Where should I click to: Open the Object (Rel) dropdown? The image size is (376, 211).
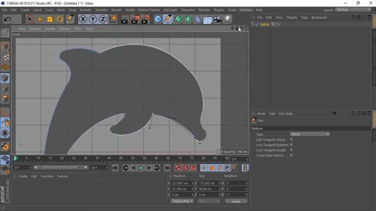pos(182,201)
